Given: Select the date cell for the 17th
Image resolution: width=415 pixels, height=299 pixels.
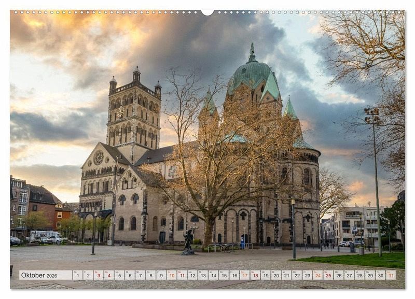Looking at the screenshot, I should (x=244, y=275).
